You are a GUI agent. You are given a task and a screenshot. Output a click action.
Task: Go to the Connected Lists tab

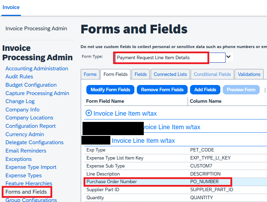click(170, 74)
